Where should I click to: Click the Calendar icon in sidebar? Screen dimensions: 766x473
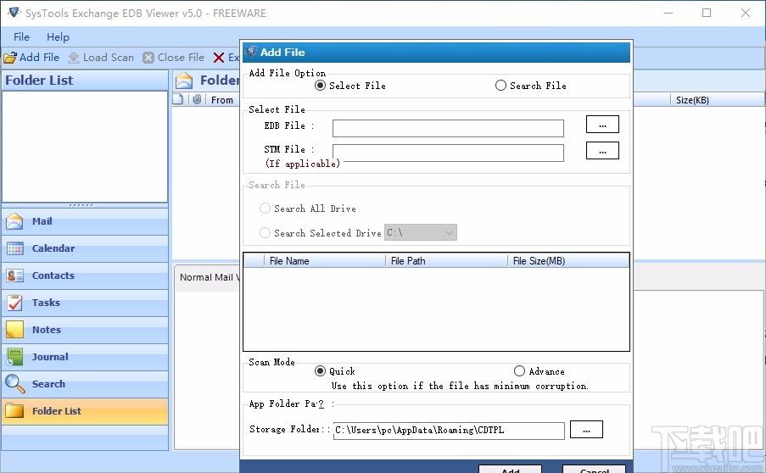(14, 248)
